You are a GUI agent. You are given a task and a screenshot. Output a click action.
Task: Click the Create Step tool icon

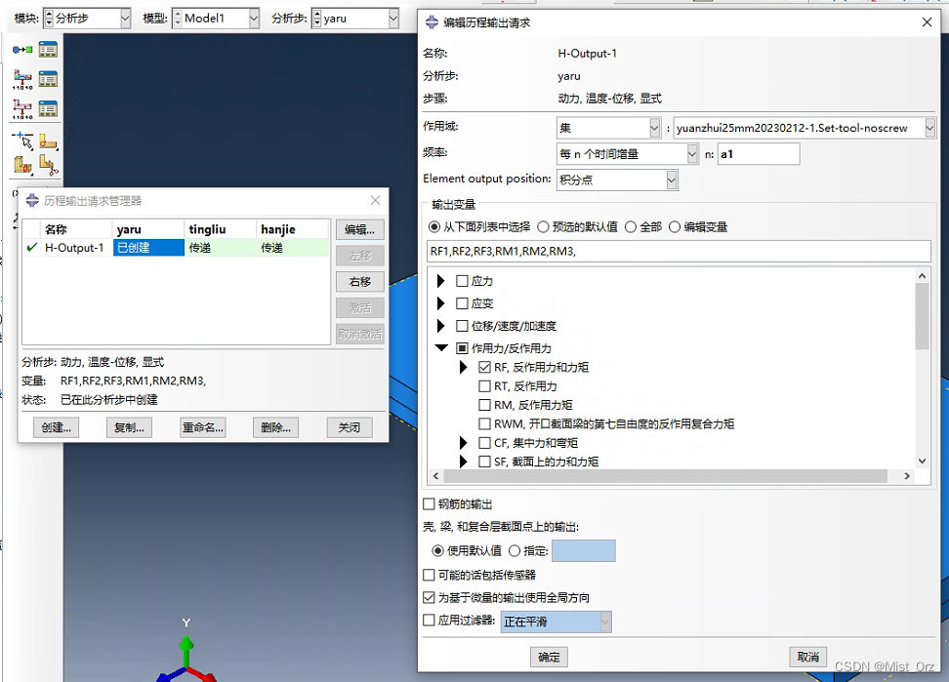tap(22, 50)
